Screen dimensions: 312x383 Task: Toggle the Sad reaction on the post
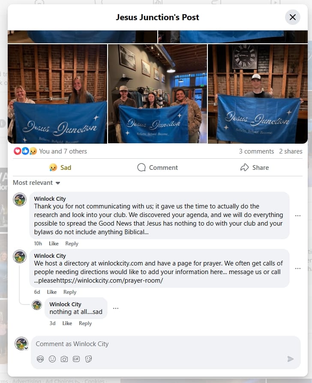tap(60, 168)
